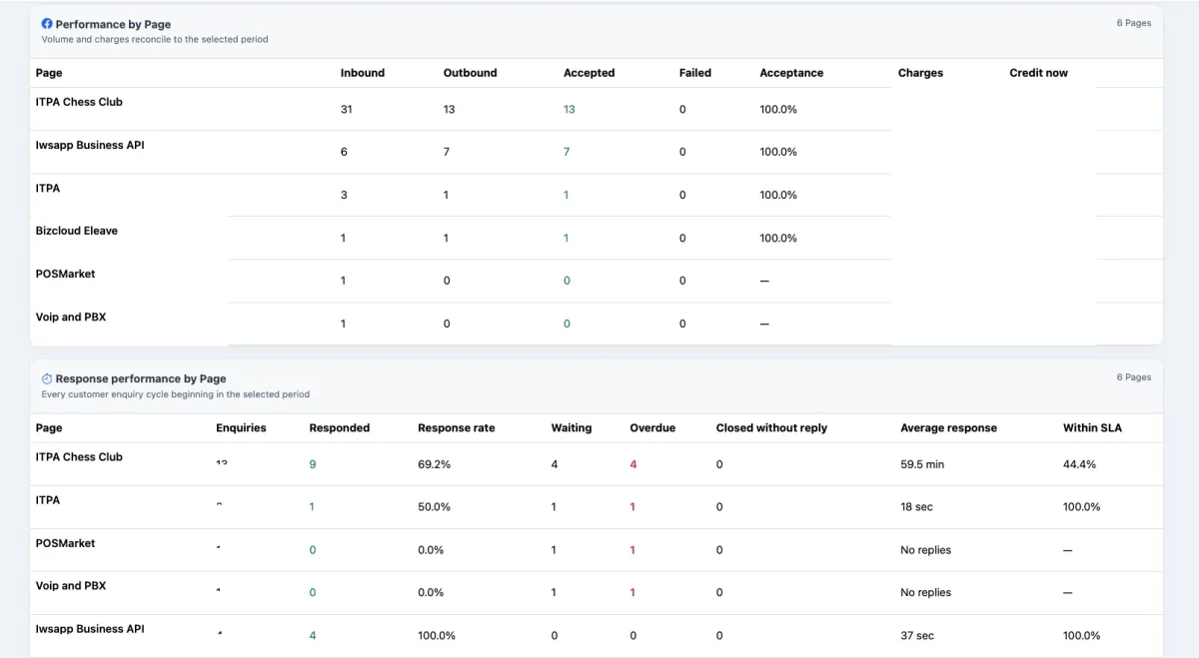This screenshot has width=1199, height=658.
Task: Click the "Every customer enquiry cycle" subtitle
Action: coord(176,394)
